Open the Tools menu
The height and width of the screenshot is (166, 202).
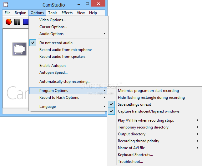point(53,13)
